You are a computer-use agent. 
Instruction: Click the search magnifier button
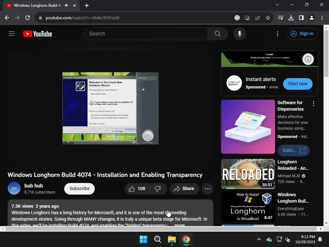[x=218, y=33]
